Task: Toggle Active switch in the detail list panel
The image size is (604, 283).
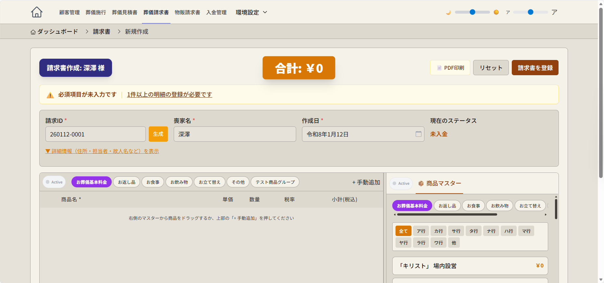Action: pyautogui.click(x=54, y=182)
